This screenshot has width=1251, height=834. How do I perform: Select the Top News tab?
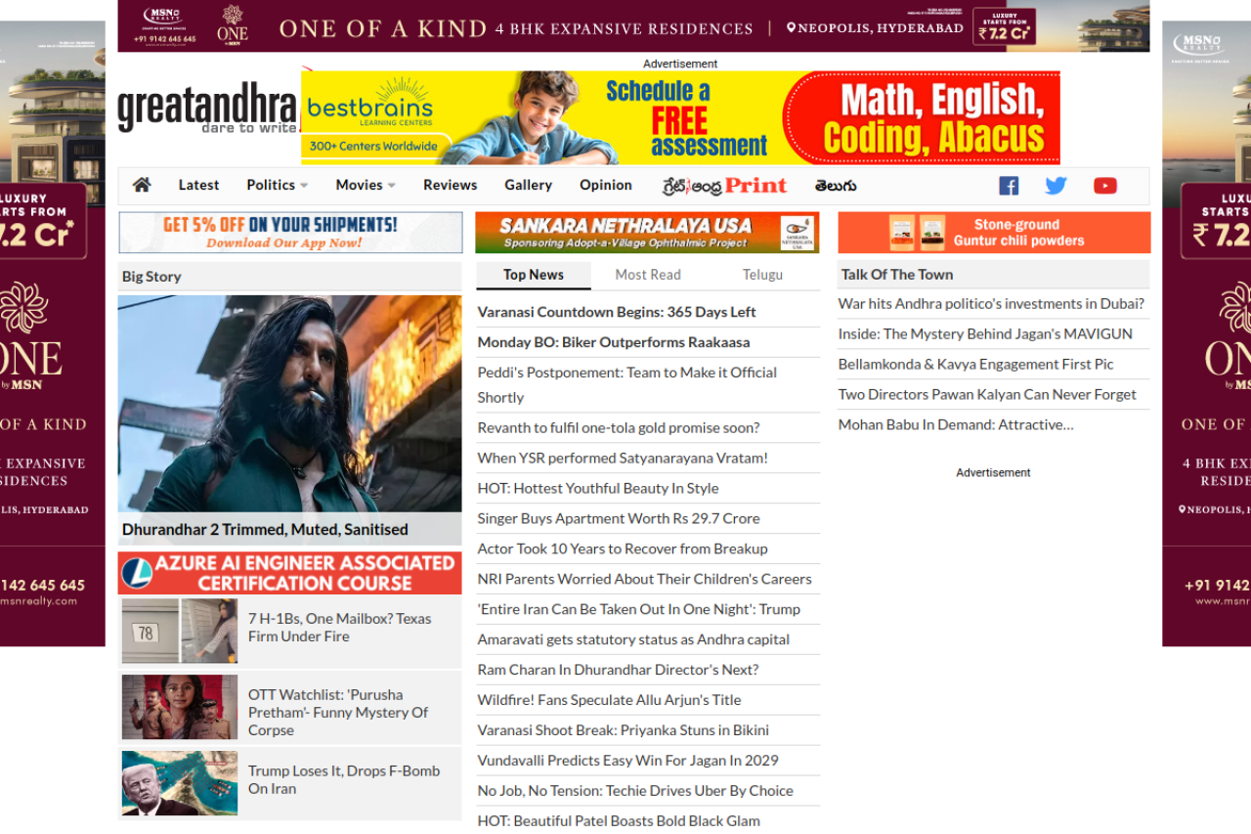click(533, 275)
